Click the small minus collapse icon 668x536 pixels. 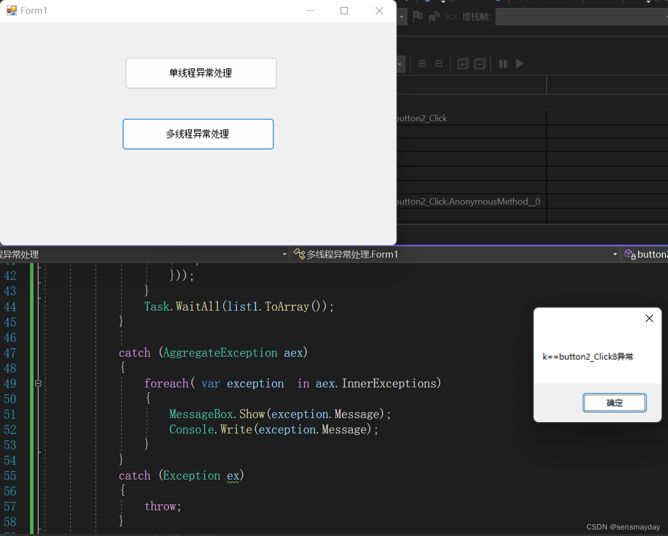click(x=439, y=63)
